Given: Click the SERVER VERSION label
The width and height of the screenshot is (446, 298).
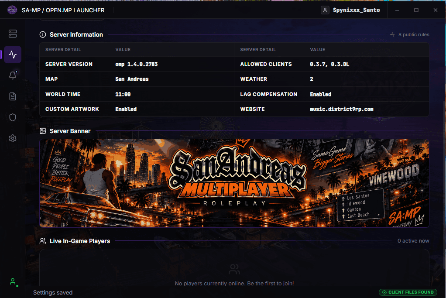Looking at the screenshot, I should 69,64.
